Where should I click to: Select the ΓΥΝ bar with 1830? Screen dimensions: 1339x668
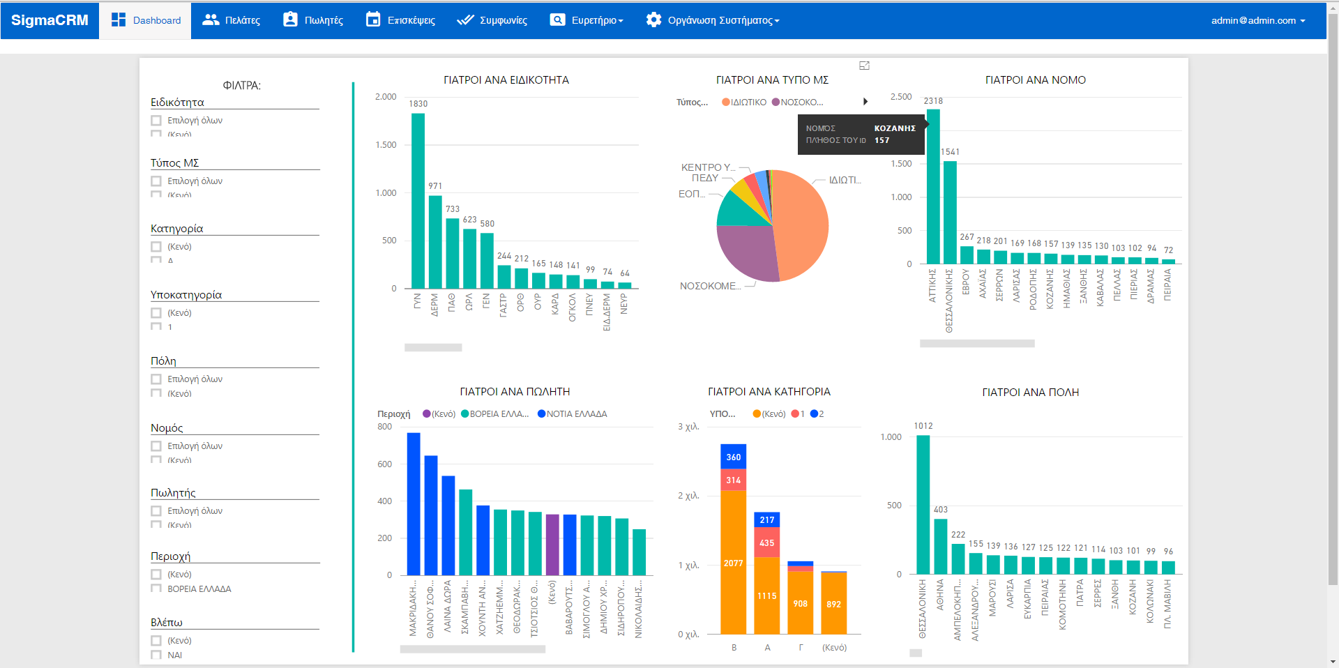[x=418, y=201]
